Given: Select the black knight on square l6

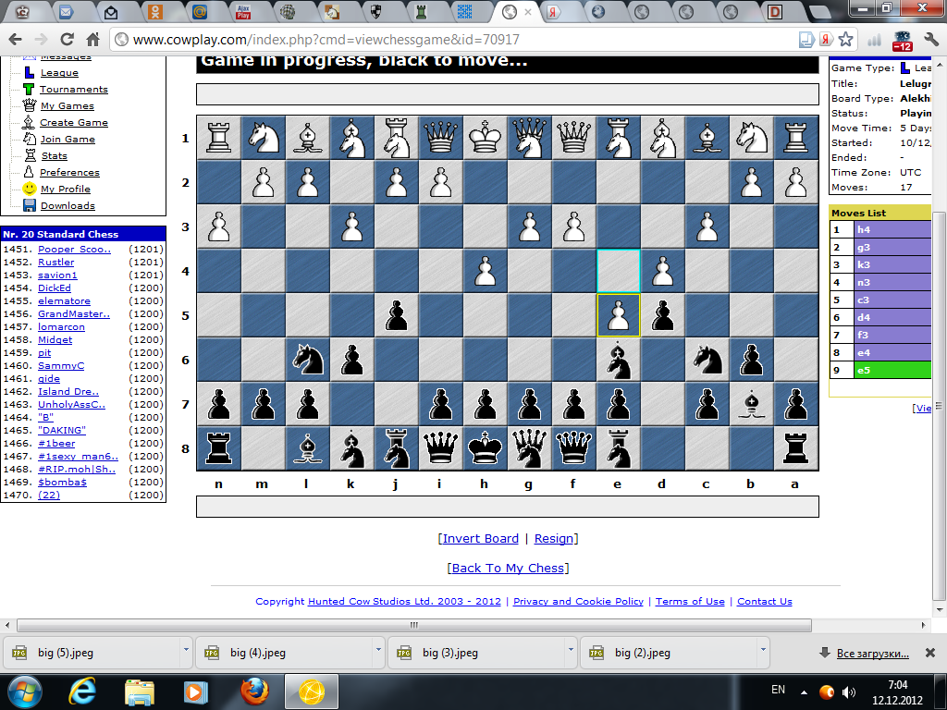Looking at the screenshot, I should coord(307,360).
